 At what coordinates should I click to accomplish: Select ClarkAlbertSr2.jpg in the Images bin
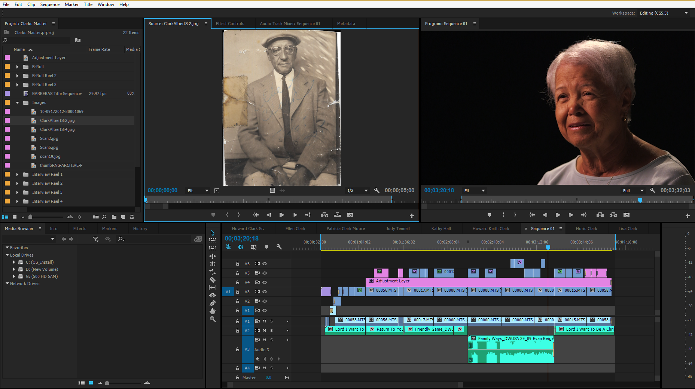(57, 120)
